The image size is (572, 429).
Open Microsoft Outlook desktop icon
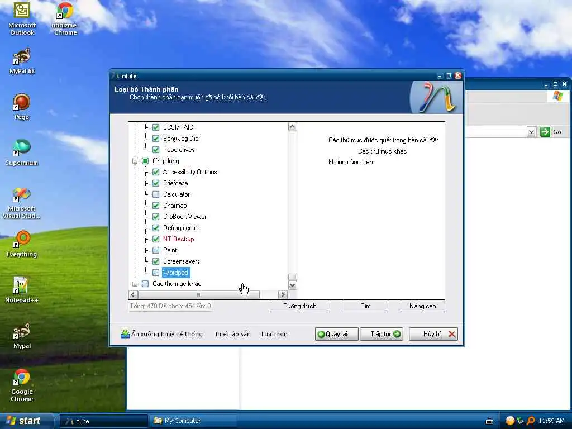click(x=22, y=18)
